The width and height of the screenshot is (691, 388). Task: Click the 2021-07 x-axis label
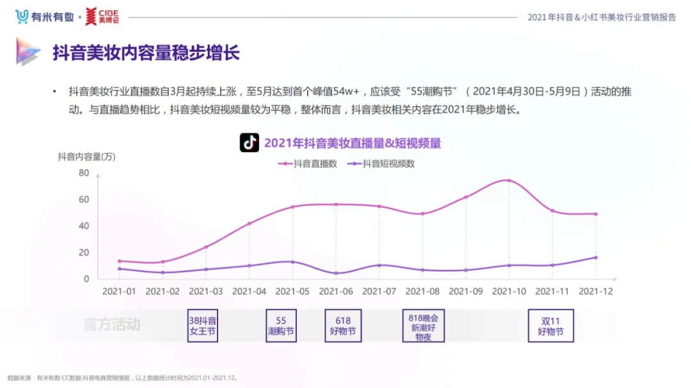[379, 291]
